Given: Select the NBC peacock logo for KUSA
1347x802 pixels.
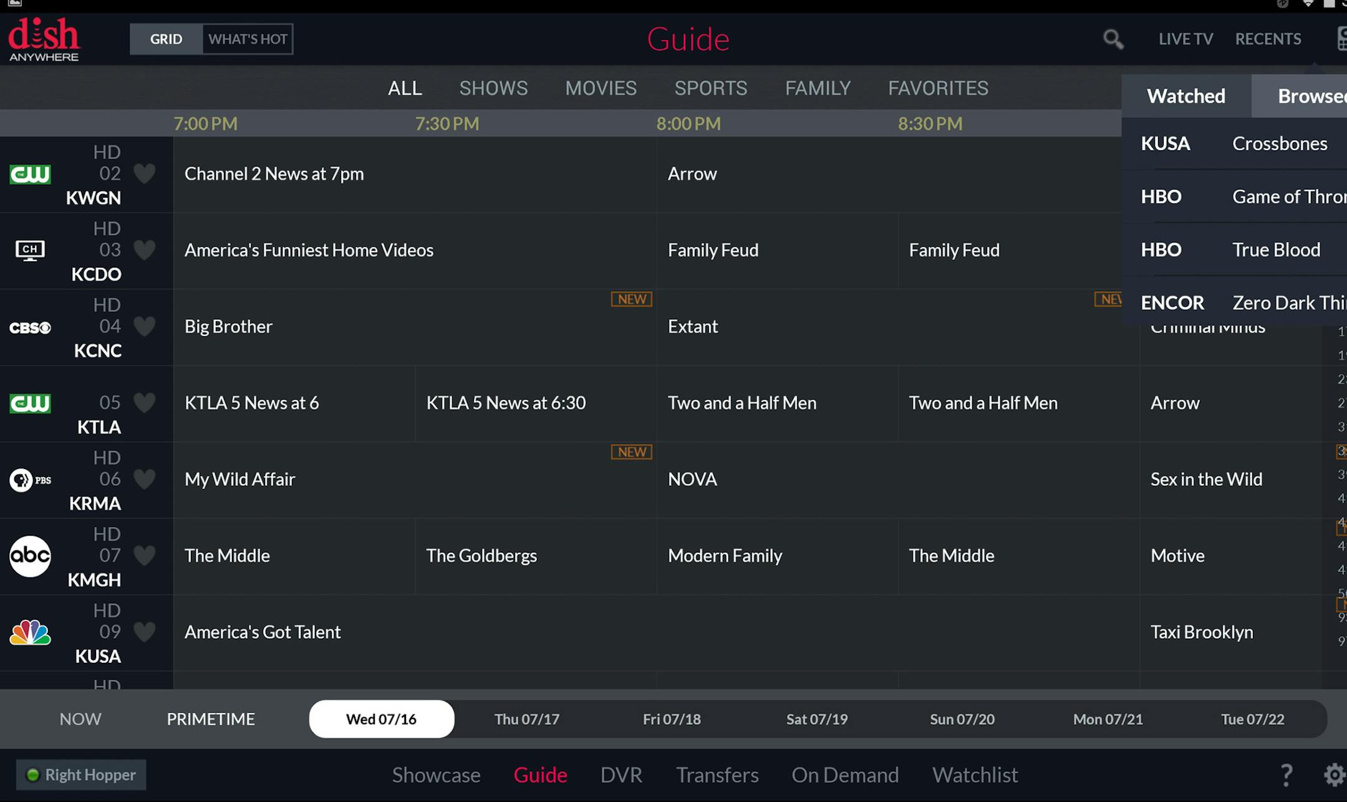Looking at the screenshot, I should tap(30, 632).
